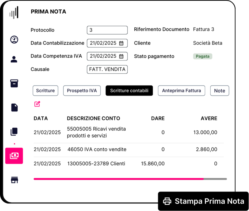Open the store sidebar icon

pyautogui.click(x=14, y=180)
